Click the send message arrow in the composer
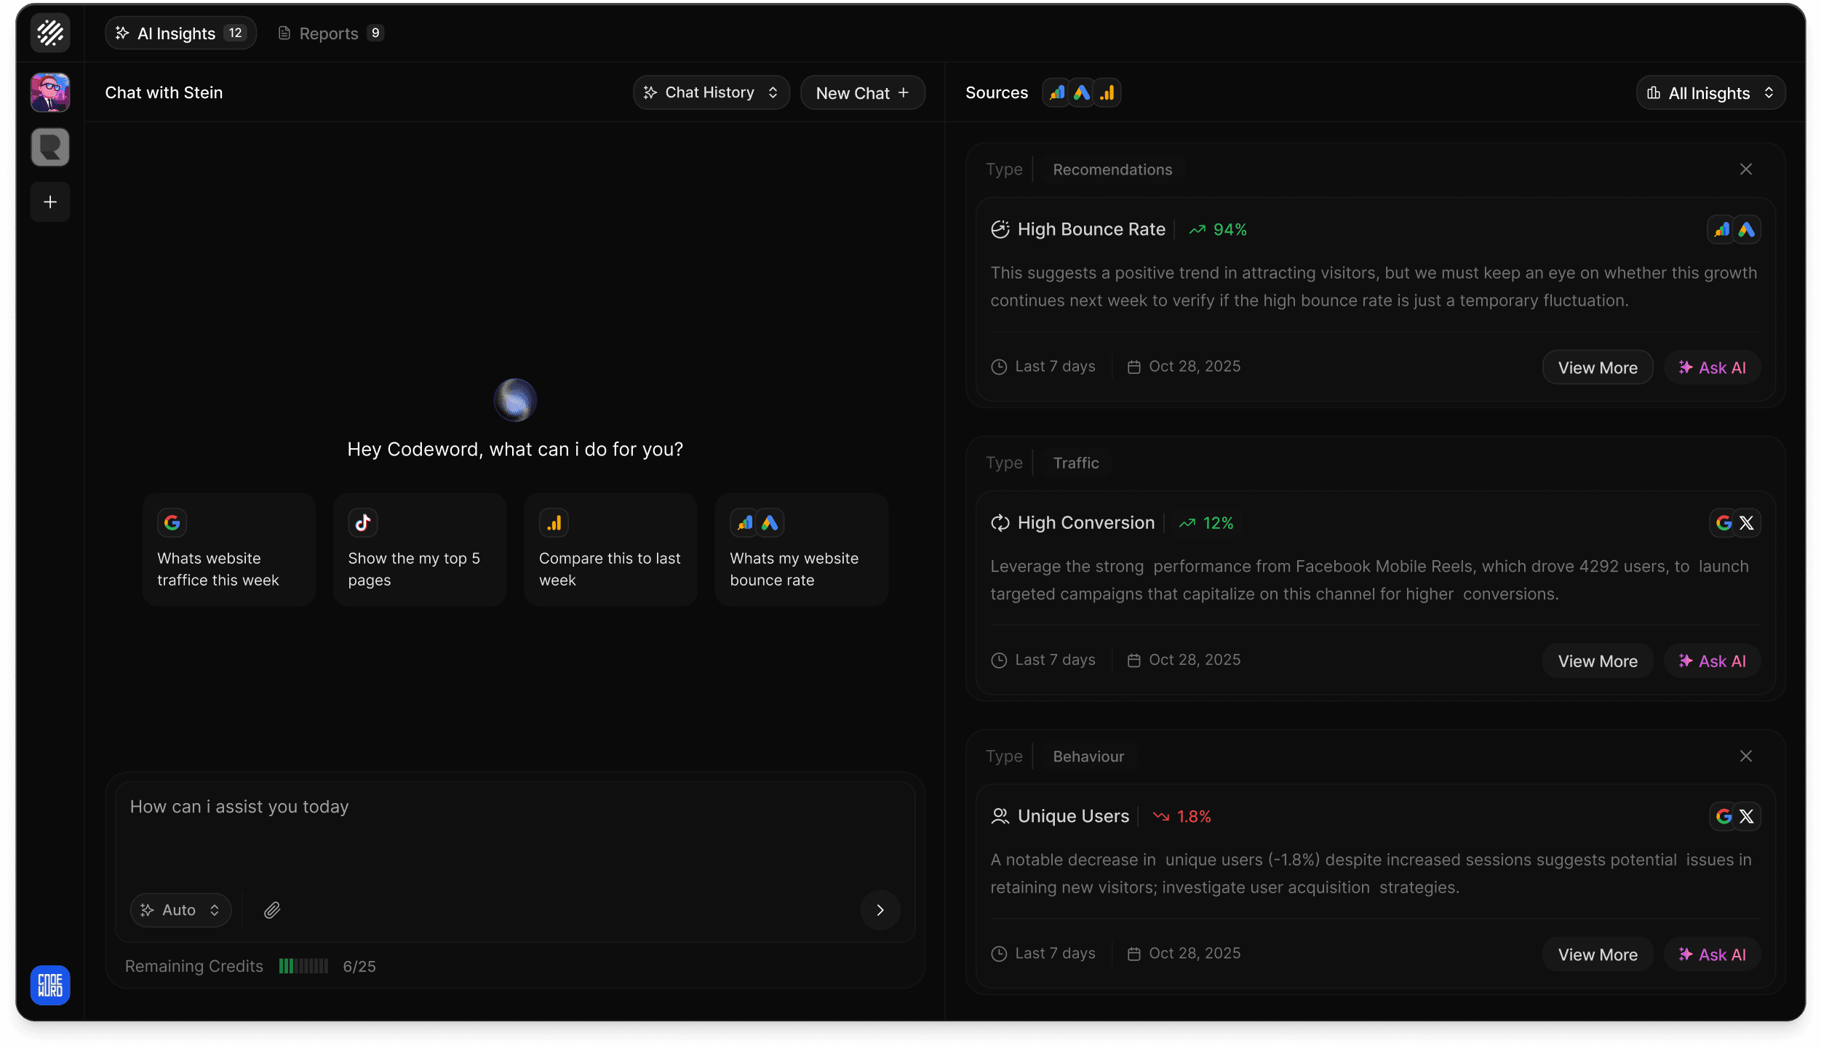 [x=880, y=910]
